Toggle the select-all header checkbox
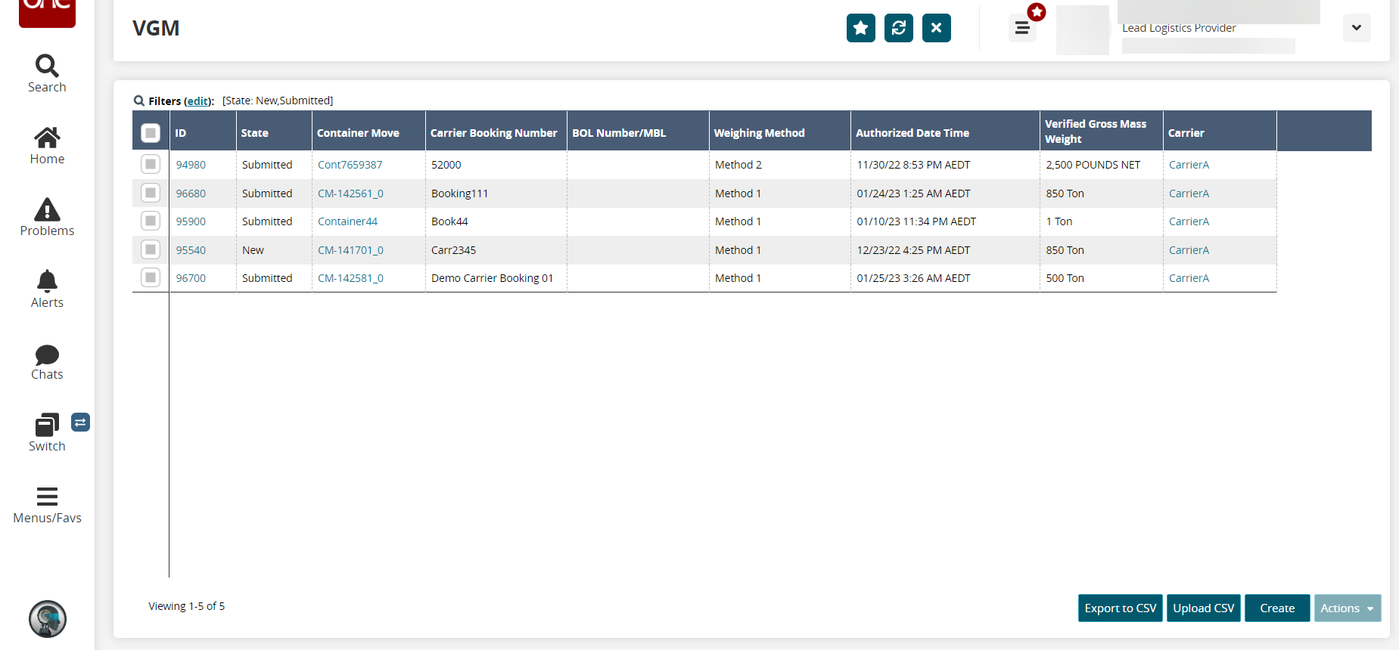1399x650 pixels. coord(151,133)
